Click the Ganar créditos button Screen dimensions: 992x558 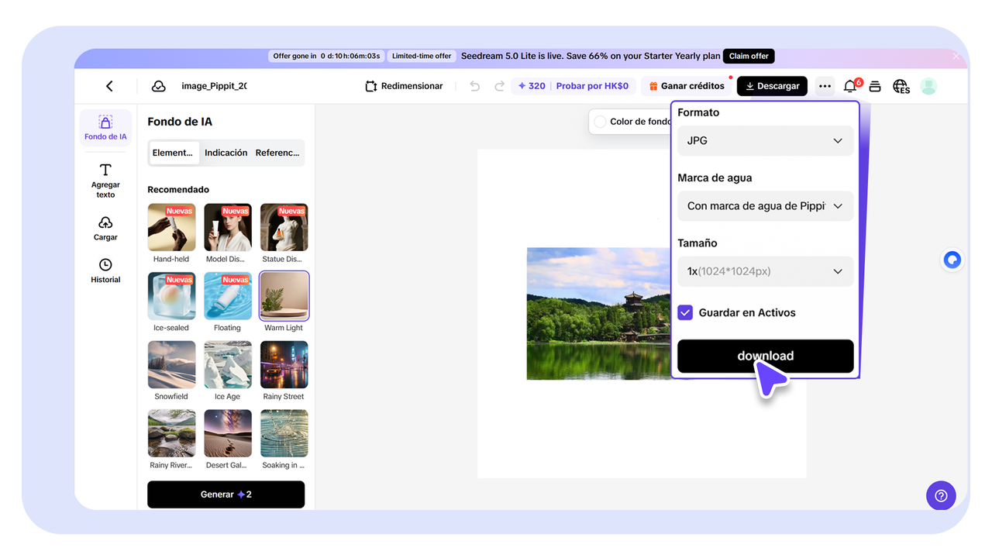click(x=687, y=86)
